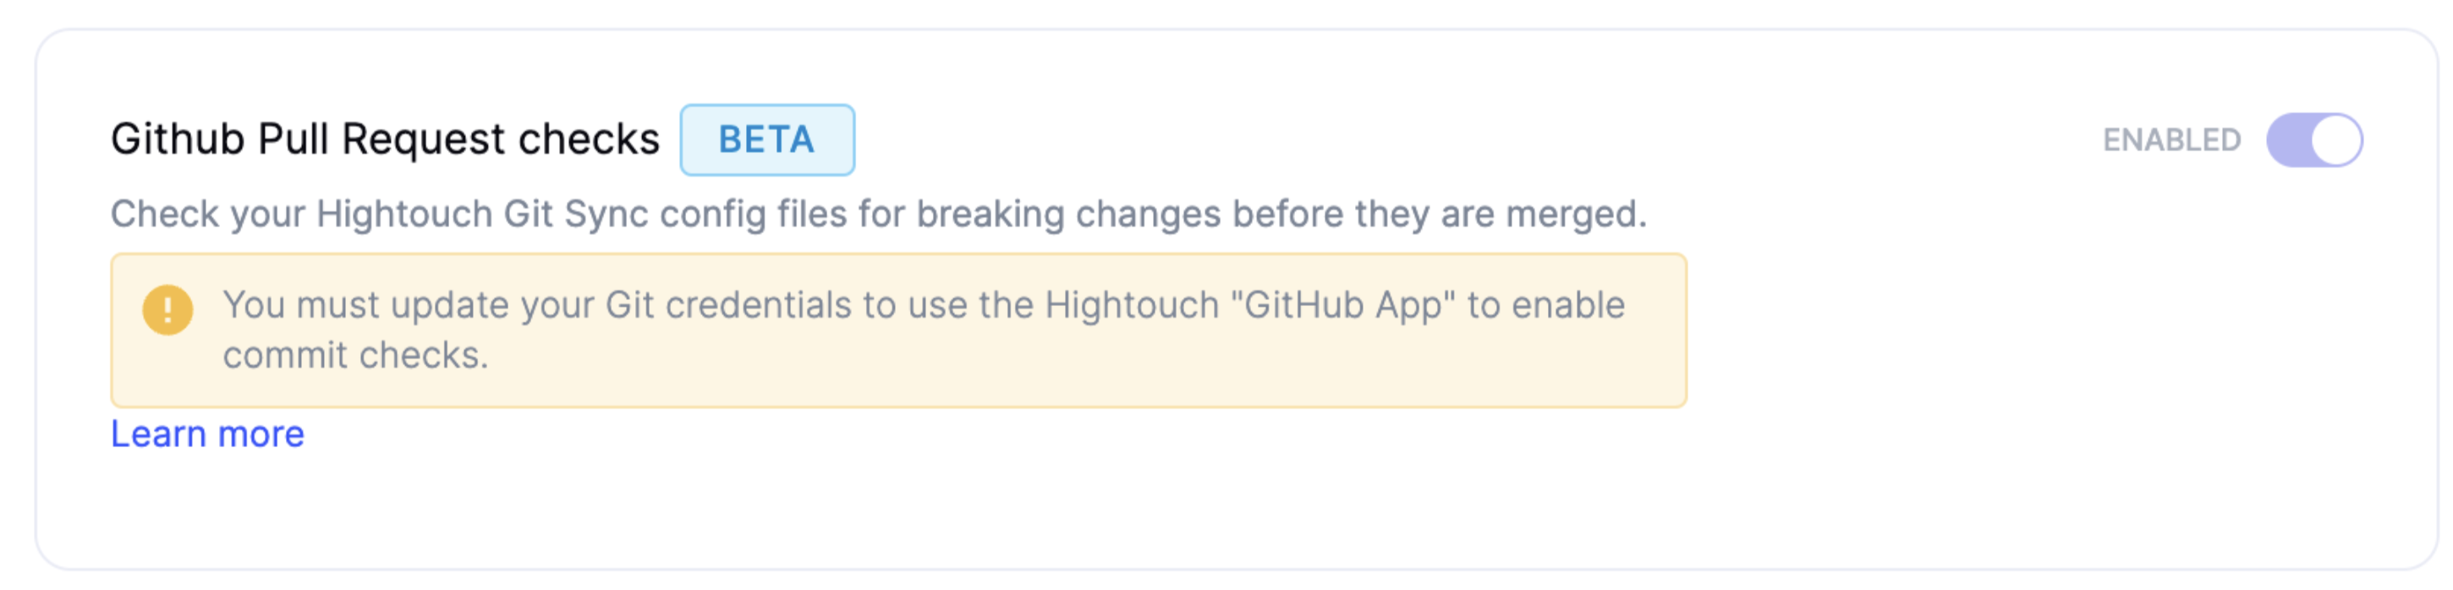Click the ENABLED label beside the switch
The width and height of the screenshot is (2453, 590).
click(2171, 139)
